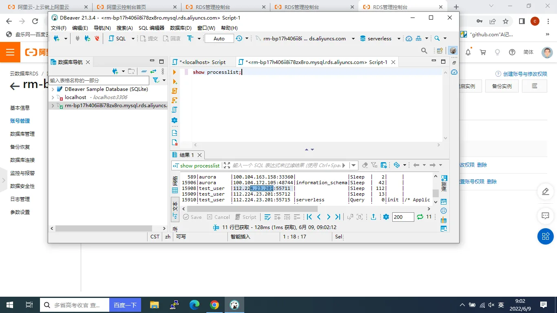Viewport: 557px width, 313px height.
Task: Click the main toolbar search magnifier icon
Action: click(x=437, y=38)
